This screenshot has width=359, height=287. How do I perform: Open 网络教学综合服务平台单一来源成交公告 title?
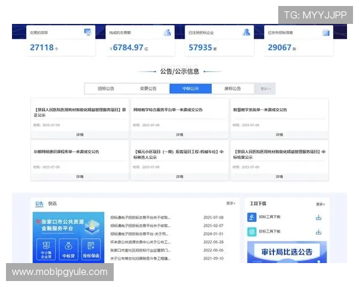coord(168,110)
